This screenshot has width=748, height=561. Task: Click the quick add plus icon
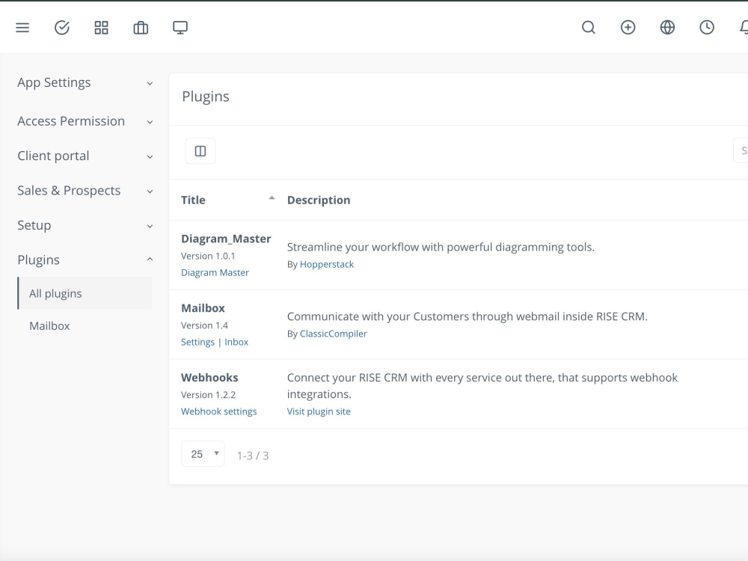628,28
